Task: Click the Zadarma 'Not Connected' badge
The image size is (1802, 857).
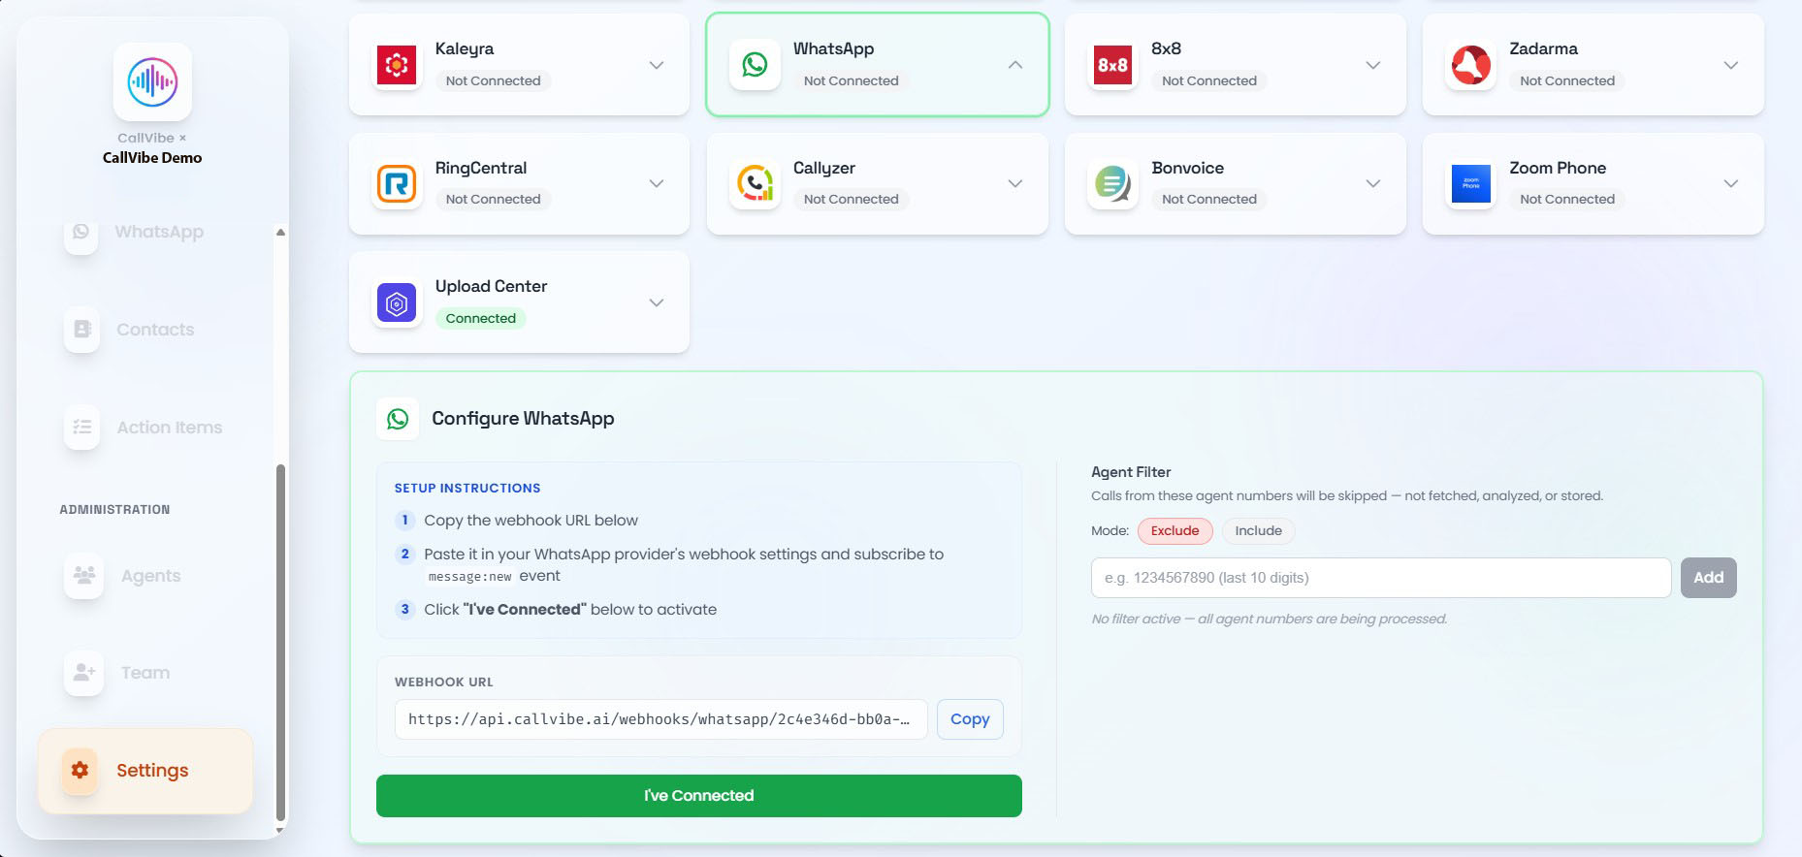Action: (1567, 81)
